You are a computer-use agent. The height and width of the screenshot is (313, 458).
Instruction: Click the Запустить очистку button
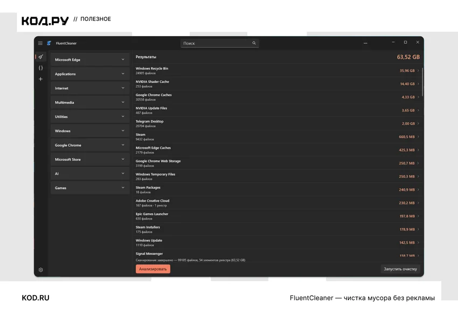click(400, 269)
